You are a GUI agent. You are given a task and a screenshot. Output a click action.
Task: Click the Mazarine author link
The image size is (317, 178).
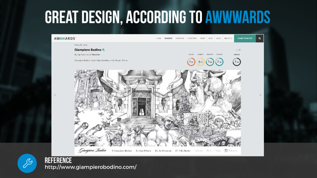(96, 55)
